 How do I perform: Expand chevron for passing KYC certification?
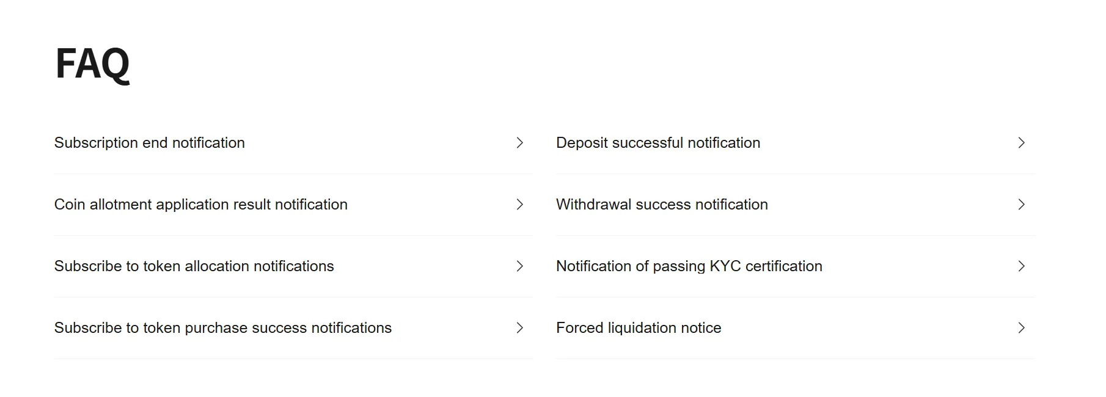click(x=1021, y=266)
